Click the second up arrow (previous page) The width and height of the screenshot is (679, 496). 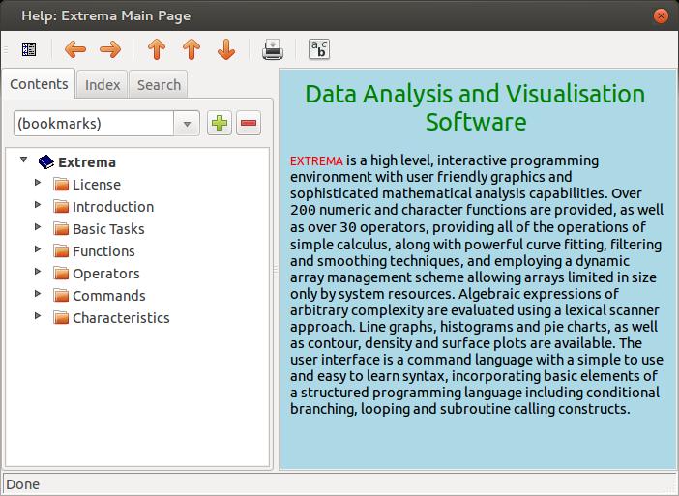coord(192,49)
